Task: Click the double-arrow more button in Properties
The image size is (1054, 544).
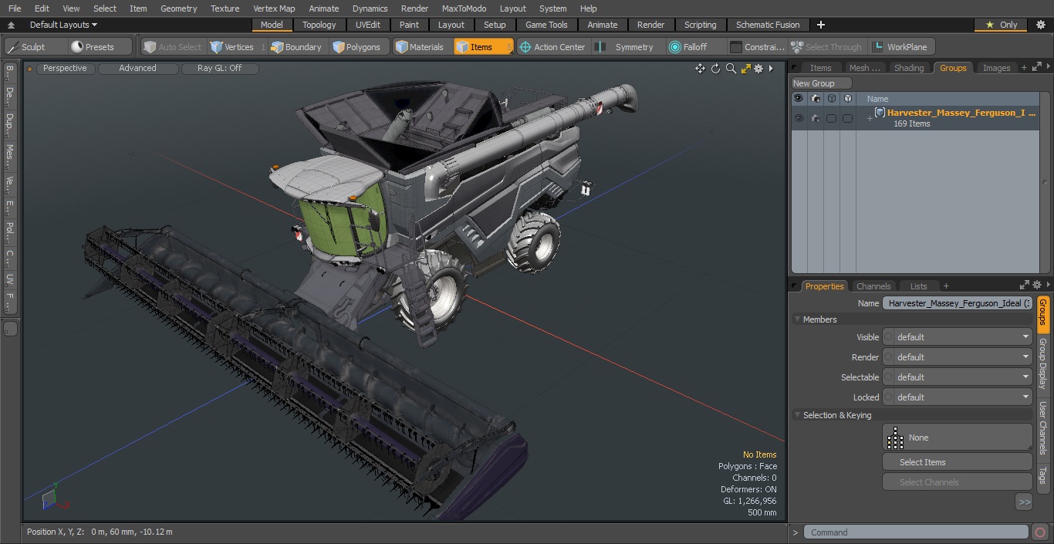Action: click(1024, 502)
